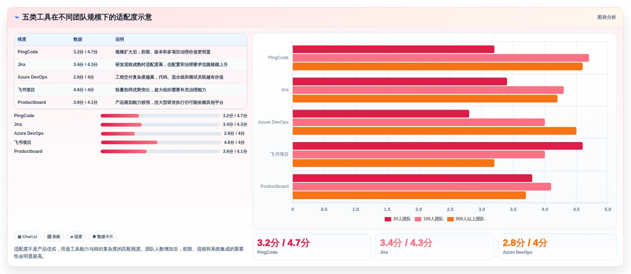Click the 100人团队 pink legend swatch
631x274 pixels.
418,219
